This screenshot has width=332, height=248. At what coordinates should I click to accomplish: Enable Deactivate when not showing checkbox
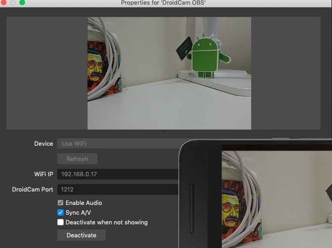coord(60,222)
